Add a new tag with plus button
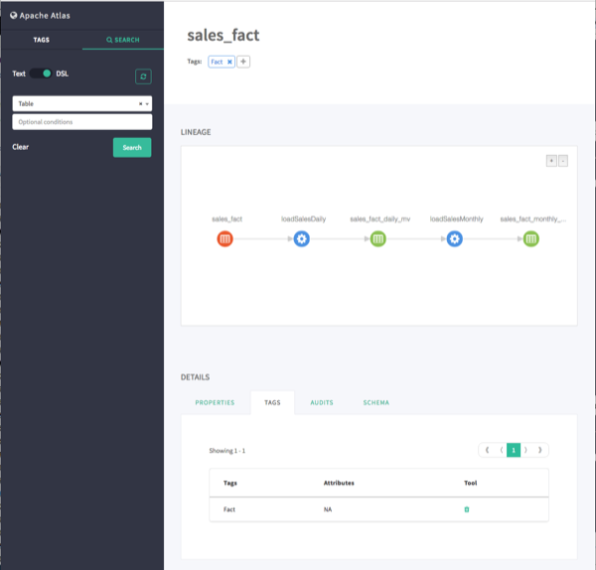Screen dimensions: 596x570 (x=243, y=62)
